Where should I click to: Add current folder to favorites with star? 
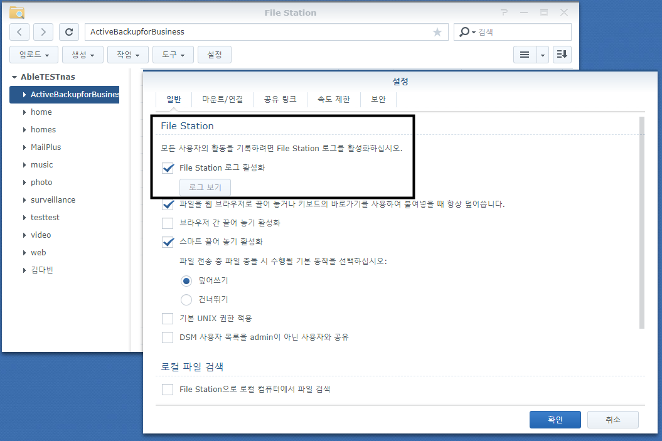pos(437,32)
